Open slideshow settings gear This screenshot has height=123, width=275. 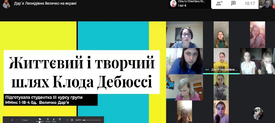click(x=72, y=120)
